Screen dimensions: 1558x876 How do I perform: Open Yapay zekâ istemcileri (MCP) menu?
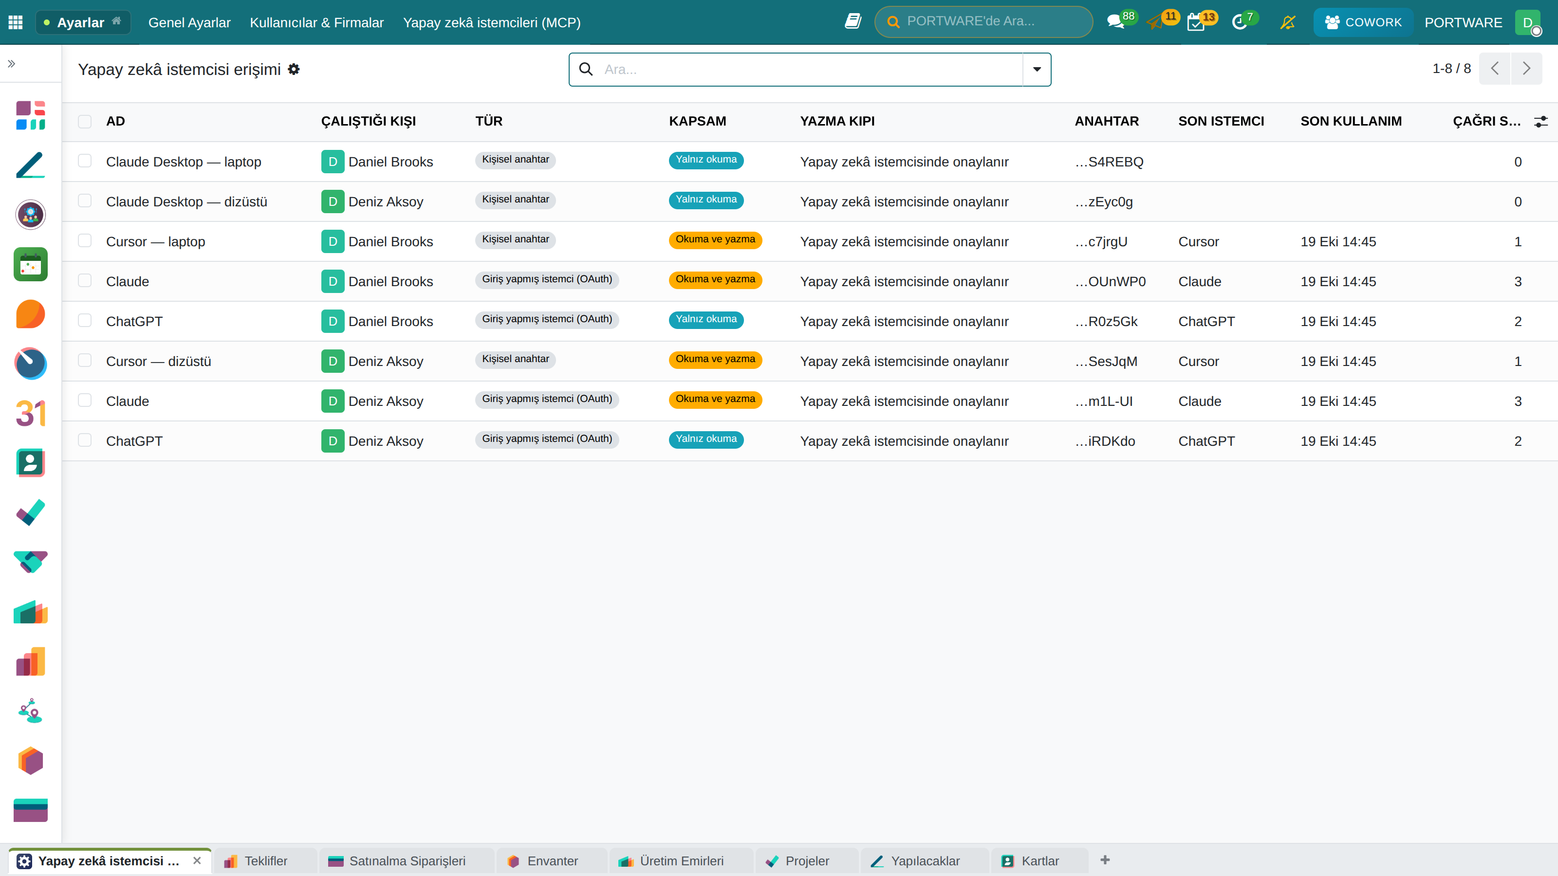tap(492, 22)
